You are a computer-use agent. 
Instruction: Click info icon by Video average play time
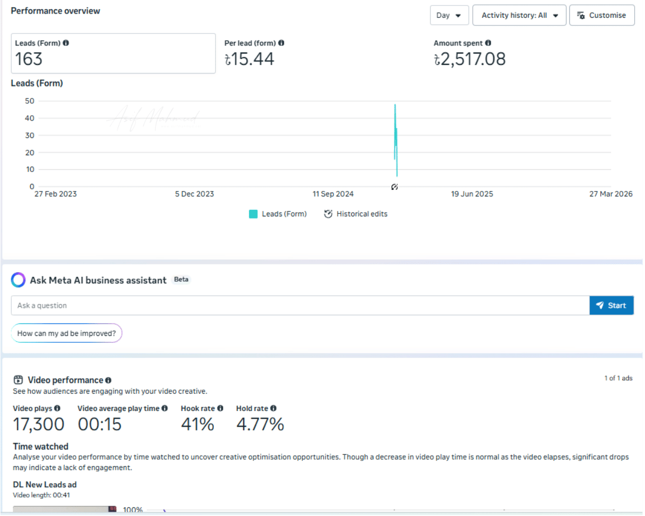tap(165, 408)
